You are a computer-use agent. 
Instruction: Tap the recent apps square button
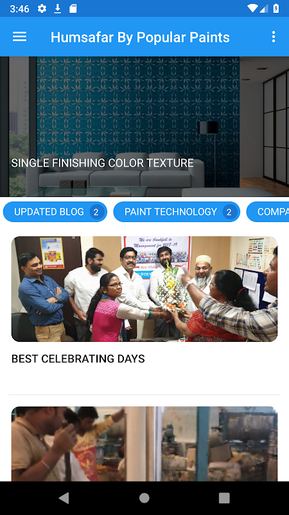224,498
